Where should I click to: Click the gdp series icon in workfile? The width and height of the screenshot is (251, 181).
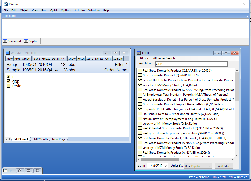(8, 81)
